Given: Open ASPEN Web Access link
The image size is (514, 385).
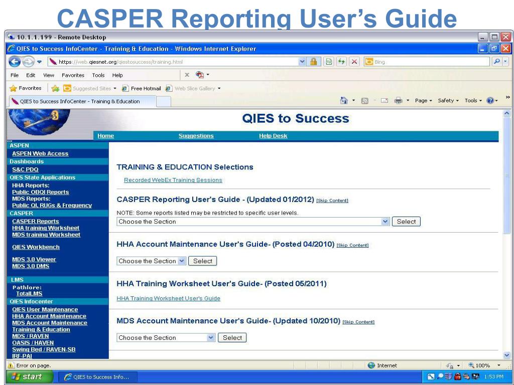Looking at the screenshot, I should pyautogui.click(x=40, y=153).
